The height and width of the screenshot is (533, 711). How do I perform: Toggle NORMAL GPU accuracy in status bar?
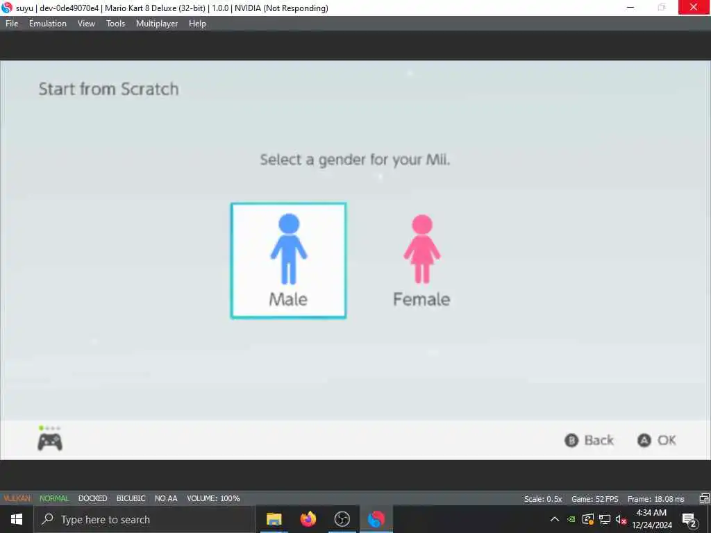(x=54, y=498)
